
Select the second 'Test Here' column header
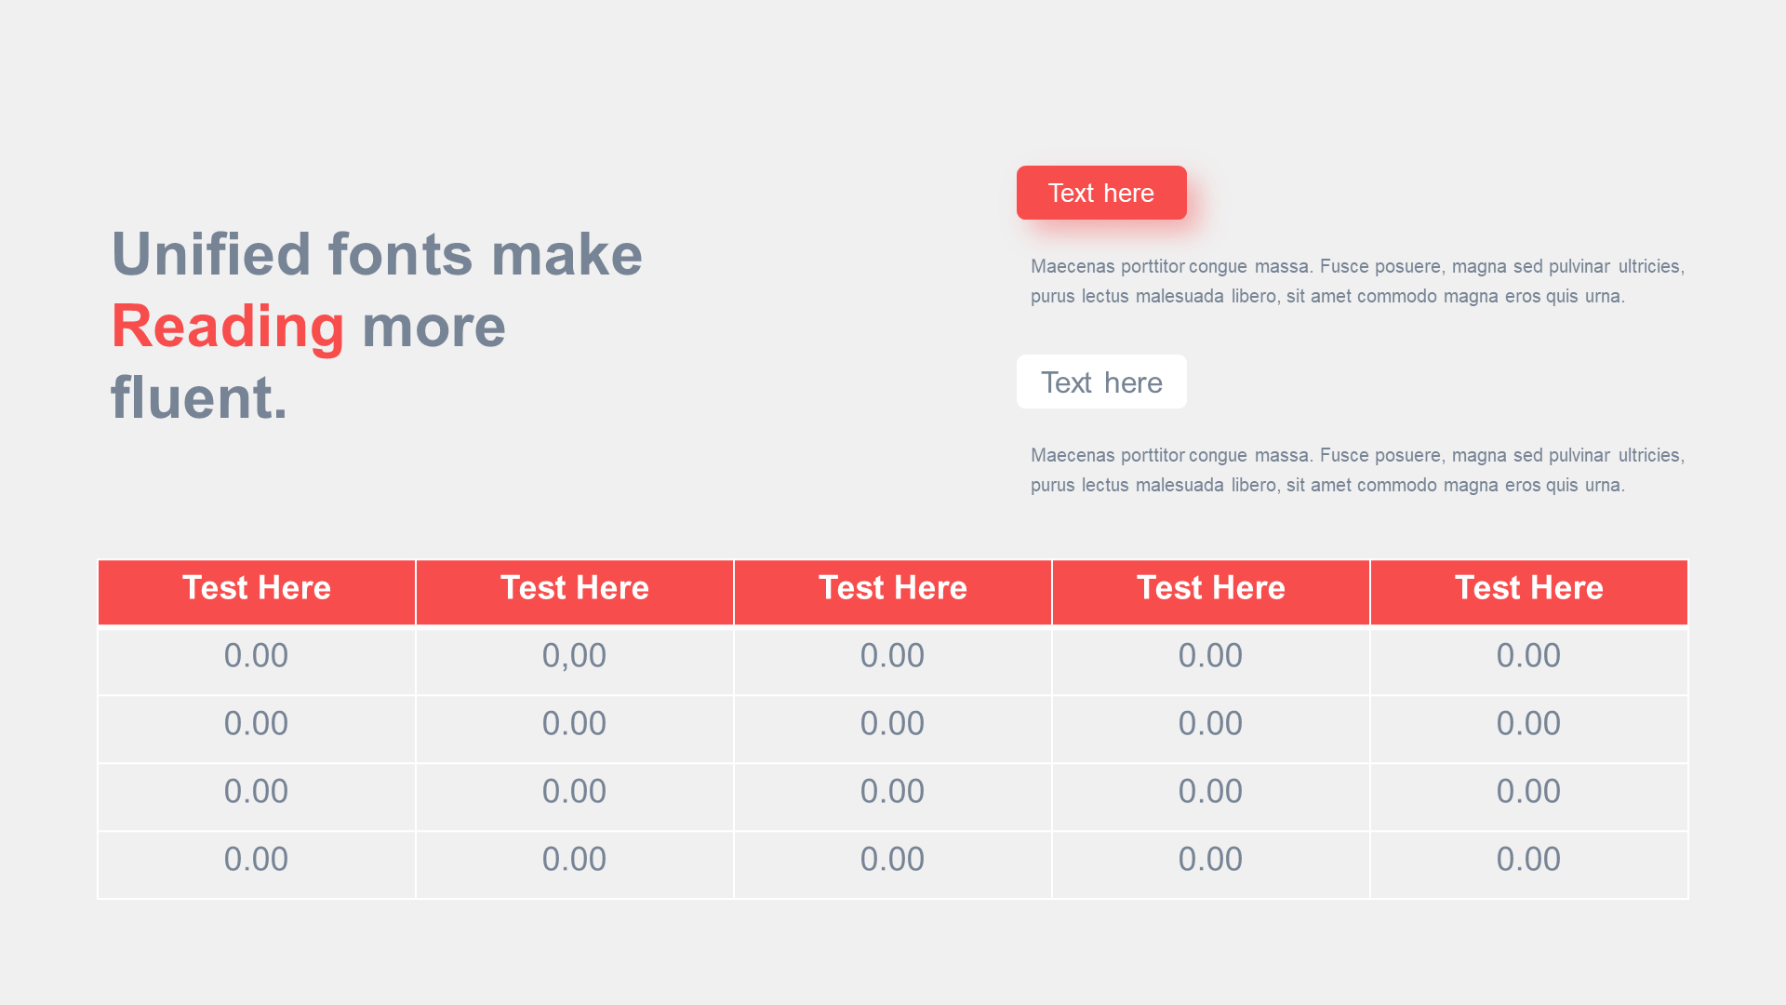click(x=575, y=592)
